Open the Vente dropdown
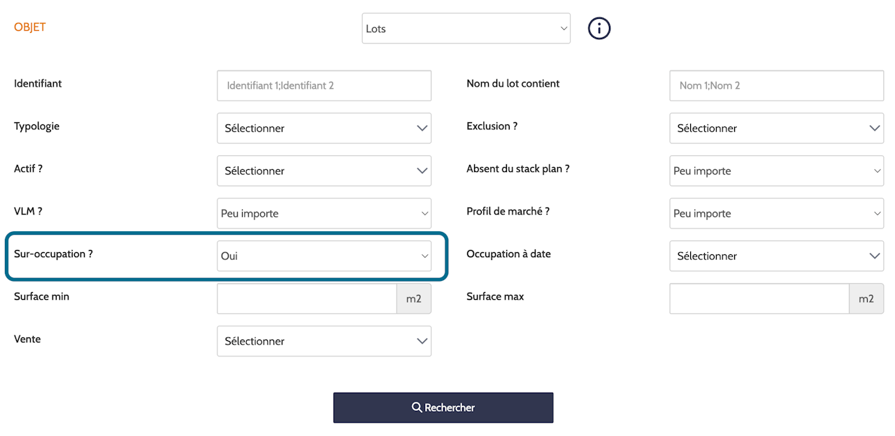This screenshot has width=895, height=436. pos(324,341)
